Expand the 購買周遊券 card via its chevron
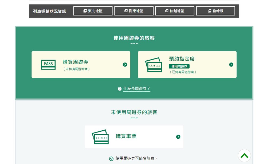Viewport: 267px width, 164px height. coord(124,64)
